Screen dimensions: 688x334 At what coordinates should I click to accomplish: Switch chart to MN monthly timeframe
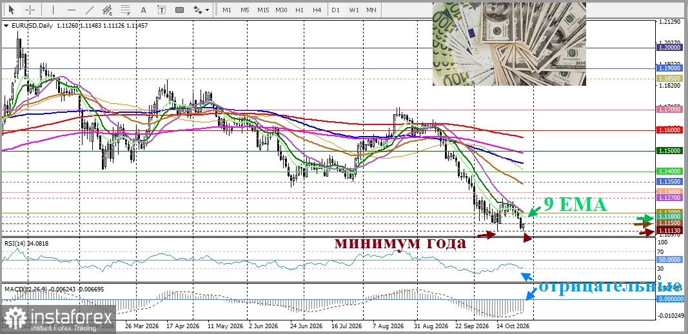pyautogui.click(x=371, y=10)
